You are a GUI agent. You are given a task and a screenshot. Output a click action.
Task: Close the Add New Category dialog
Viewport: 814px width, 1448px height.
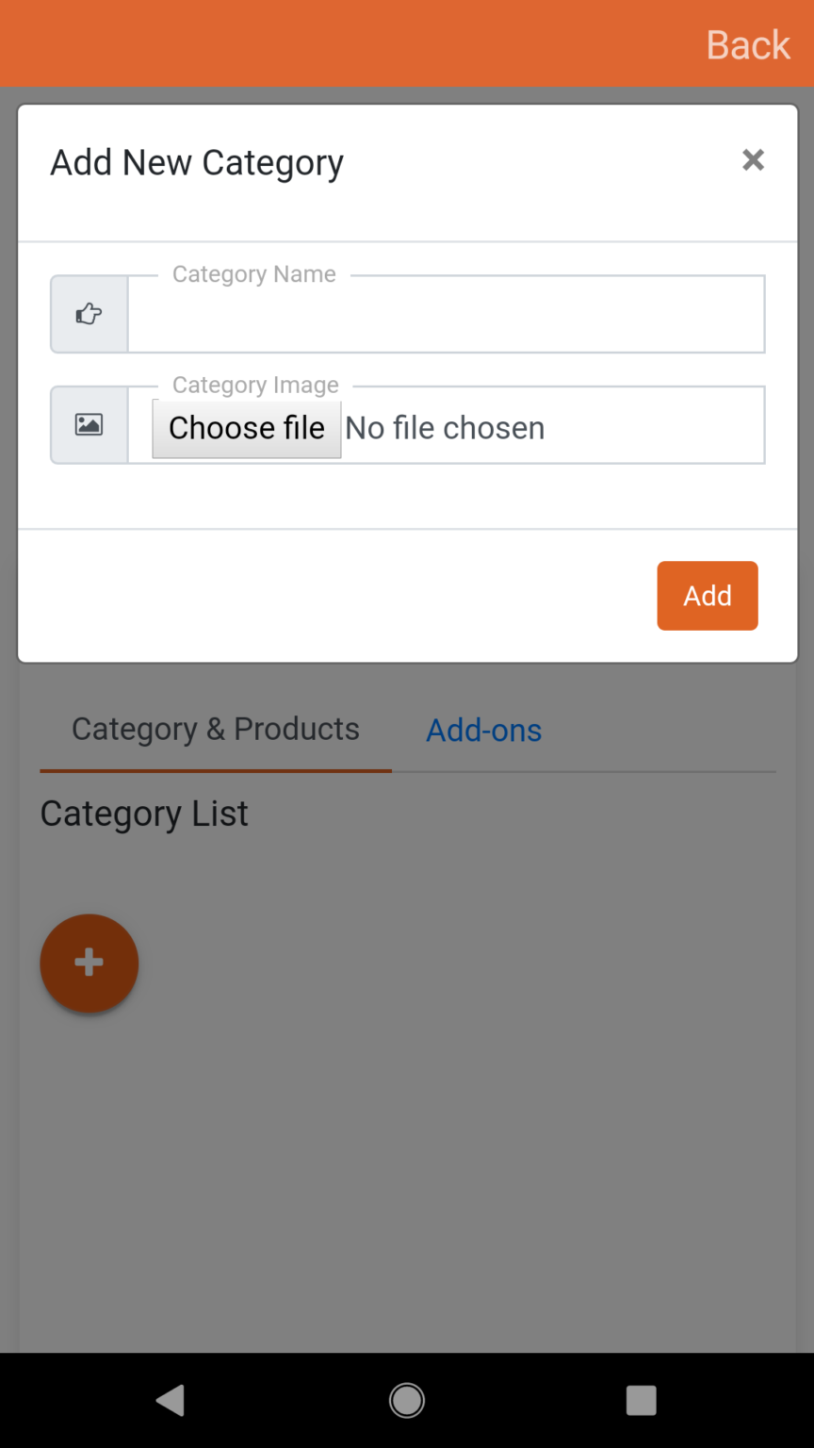(x=753, y=160)
